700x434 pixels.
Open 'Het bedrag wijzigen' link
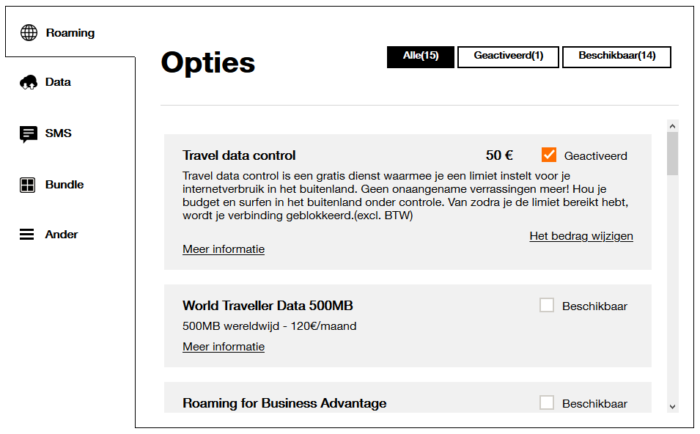pyautogui.click(x=581, y=236)
